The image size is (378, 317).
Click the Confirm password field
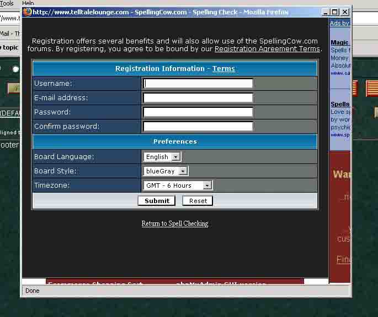click(198, 127)
